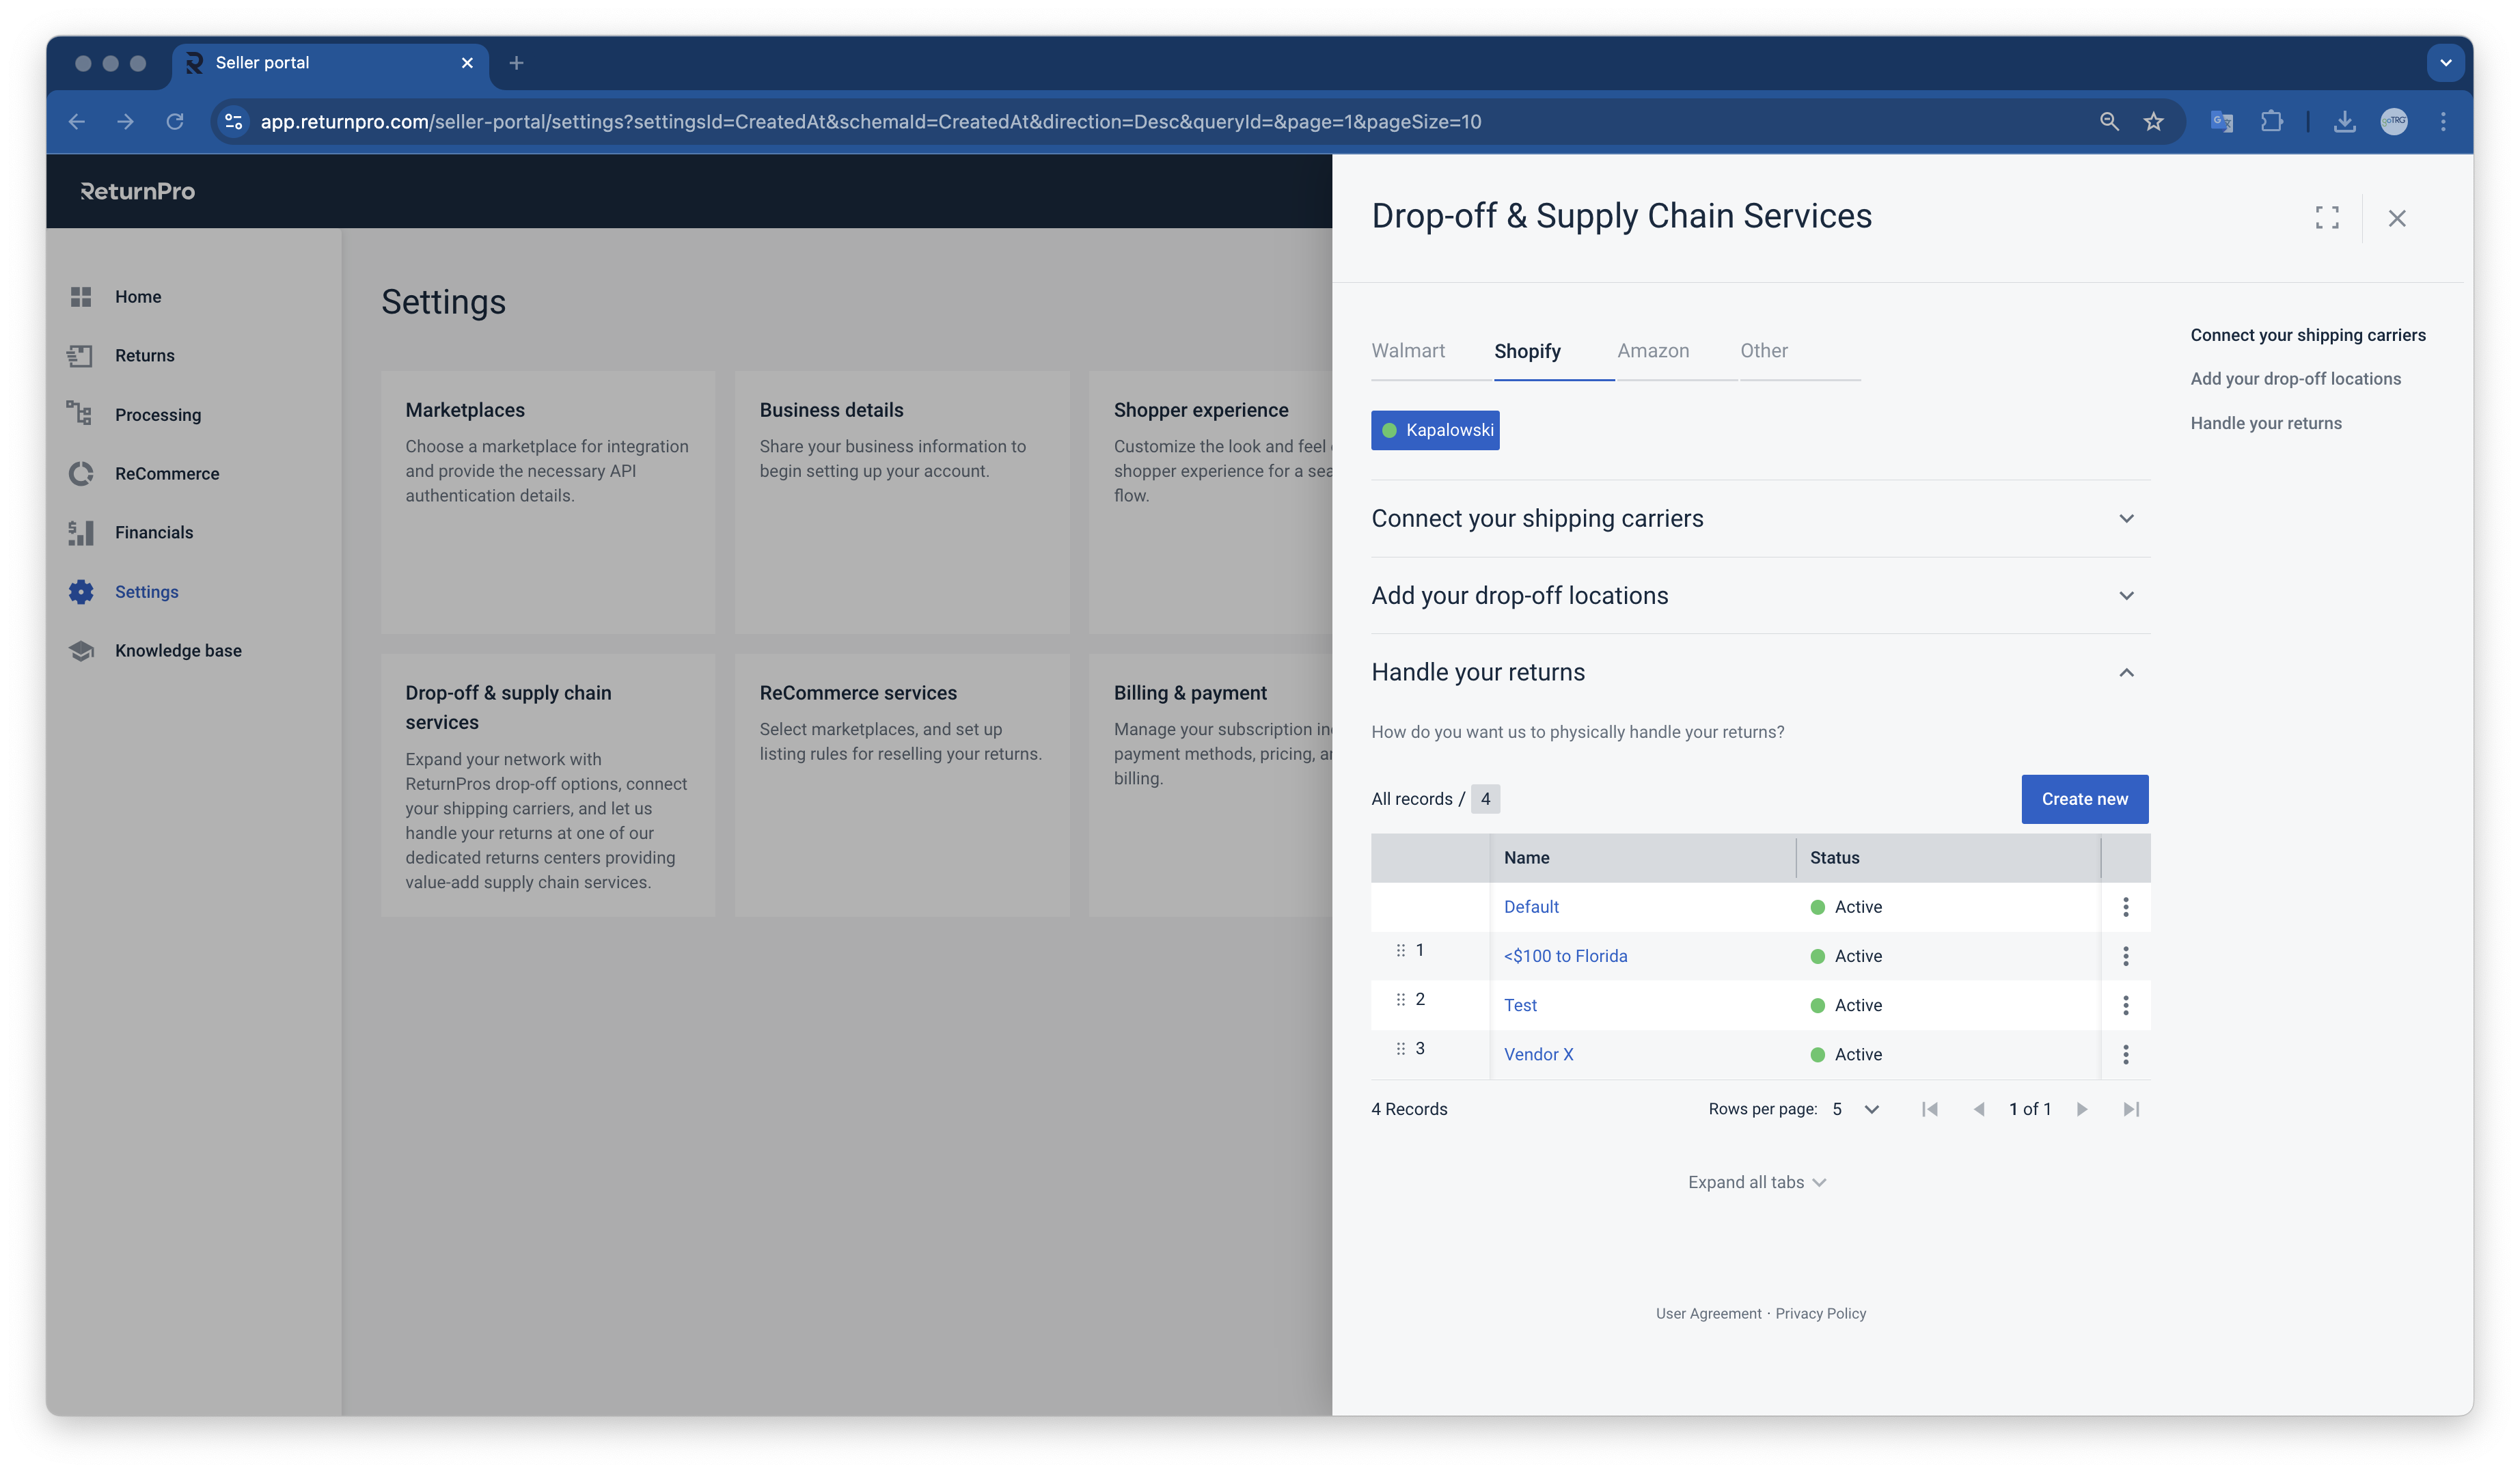Click the browser address bar URL
Image resolution: width=2520 pixels, height=1473 pixels.
(x=870, y=122)
